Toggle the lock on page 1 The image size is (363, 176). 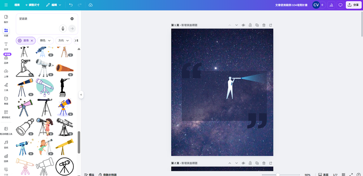pyautogui.click(x=250, y=25)
